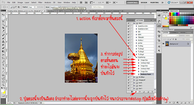Switch to the Design workspace
194x105 pixels.
[x=144, y=2]
